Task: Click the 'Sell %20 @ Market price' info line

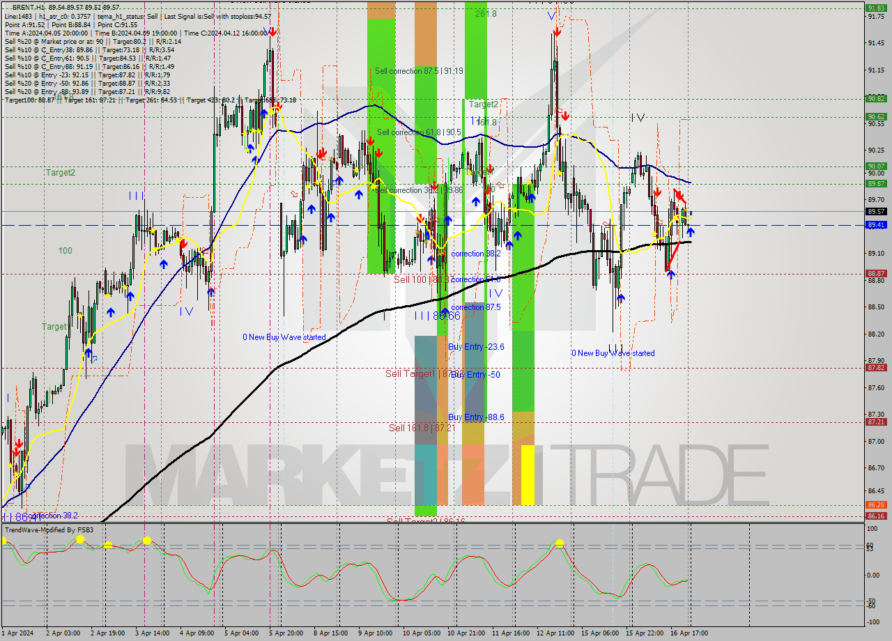Action: [x=93, y=41]
